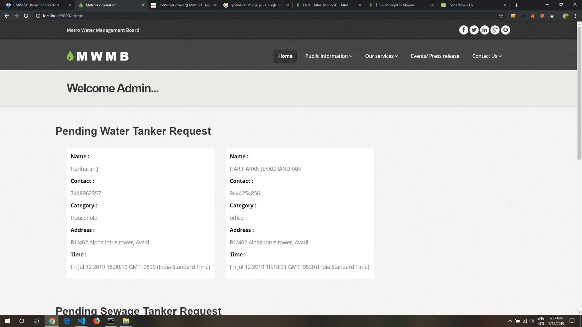Screen dimensions: 582x327
Task: Open the Pinterest social icon
Action: coord(505,30)
